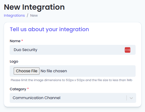The image size is (145, 112).
Task: Click the New Integration page title
Action: coord(34,7)
